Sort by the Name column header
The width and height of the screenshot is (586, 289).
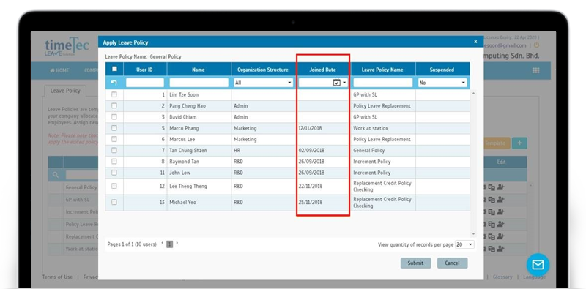click(199, 70)
